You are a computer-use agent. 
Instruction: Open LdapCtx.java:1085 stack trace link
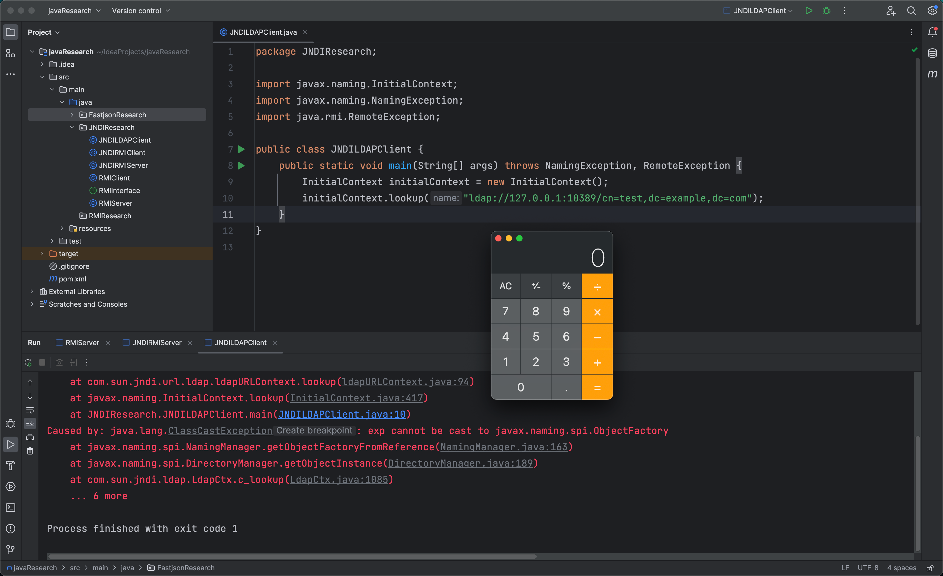[x=339, y=480]
